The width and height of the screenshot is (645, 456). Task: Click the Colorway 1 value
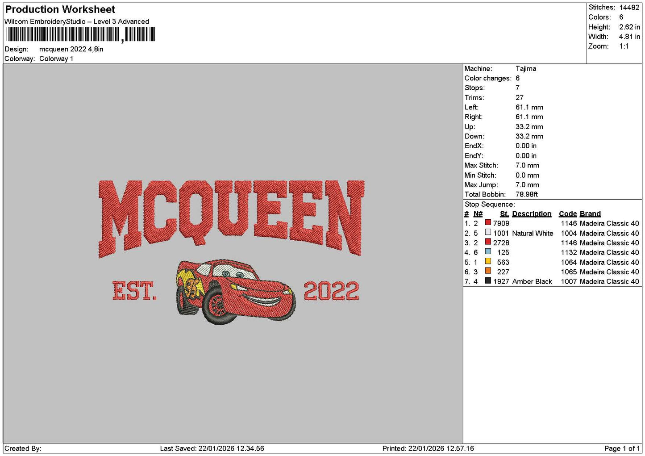56,59
